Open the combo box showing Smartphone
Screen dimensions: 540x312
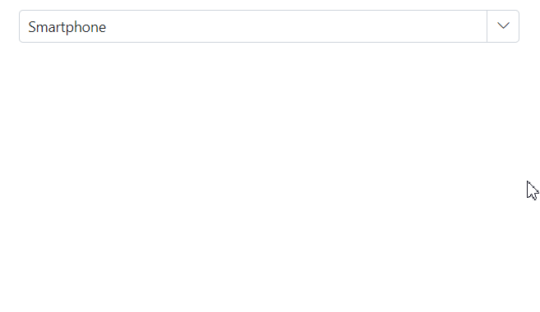pyautogui.click(x=503, y=26)
